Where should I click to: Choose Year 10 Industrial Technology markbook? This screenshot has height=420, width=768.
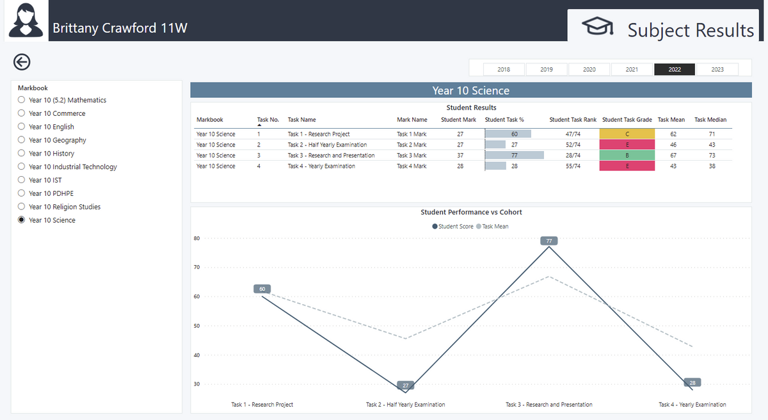point(22,167)
